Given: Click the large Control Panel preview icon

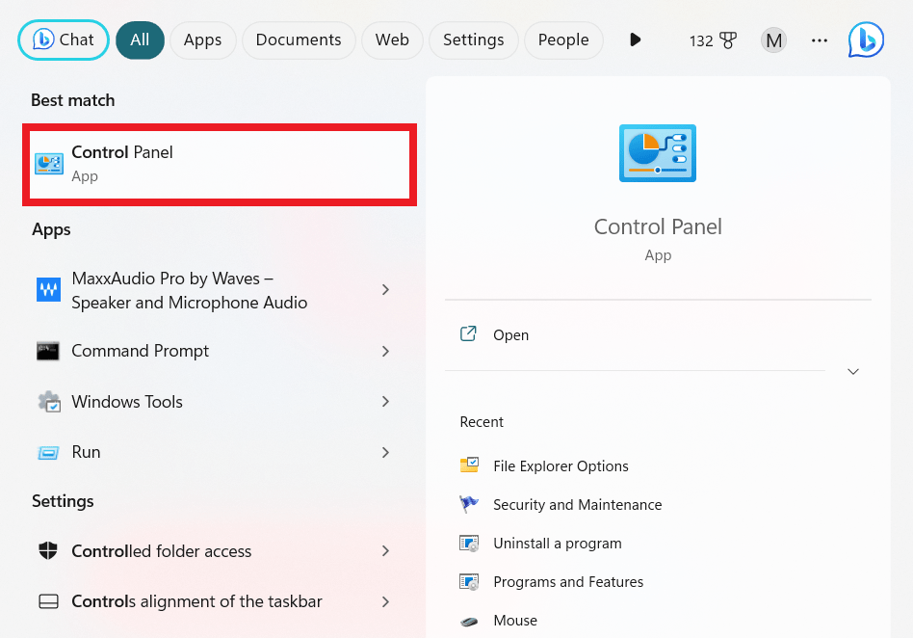Looking at the screenshot, I should 658,152.
